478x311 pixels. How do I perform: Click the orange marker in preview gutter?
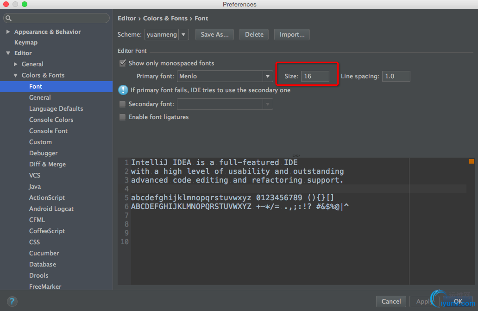tap(472, 161)
